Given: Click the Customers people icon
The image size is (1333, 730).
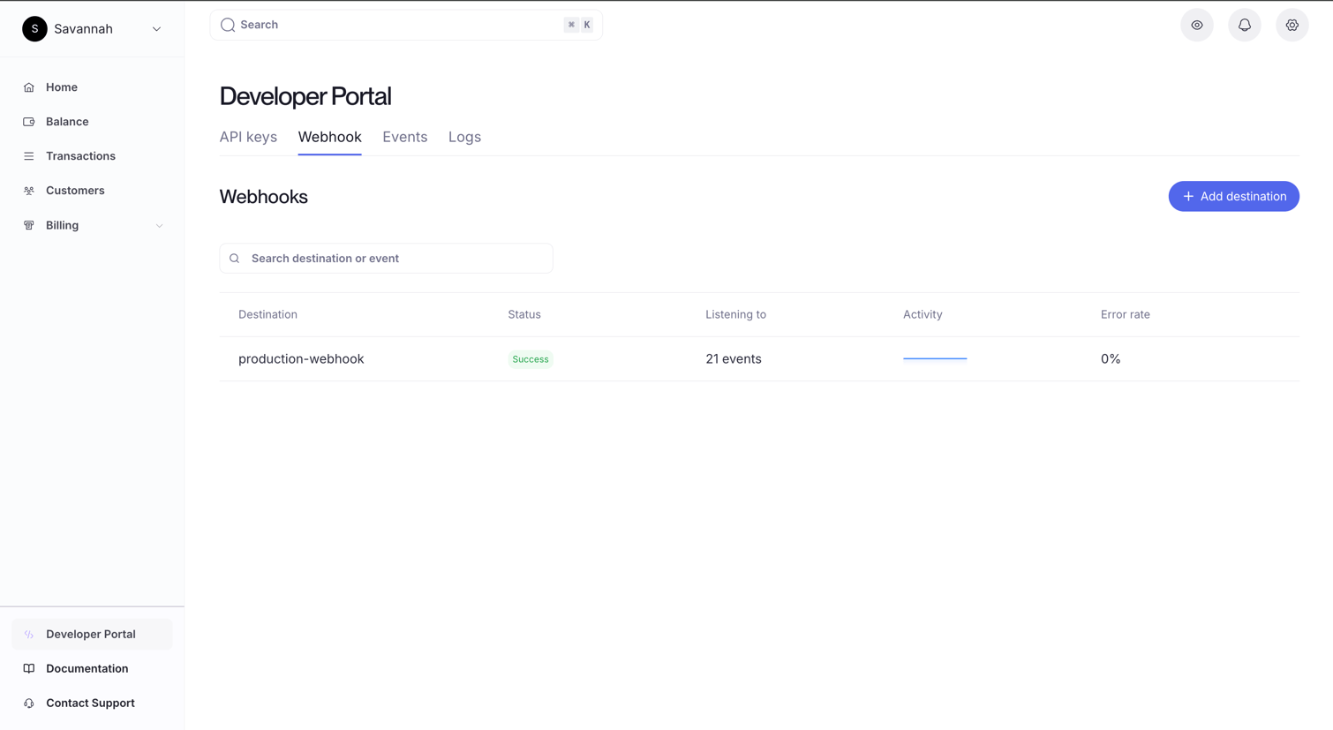Looking at the screenshot, I should click(29, 191).
